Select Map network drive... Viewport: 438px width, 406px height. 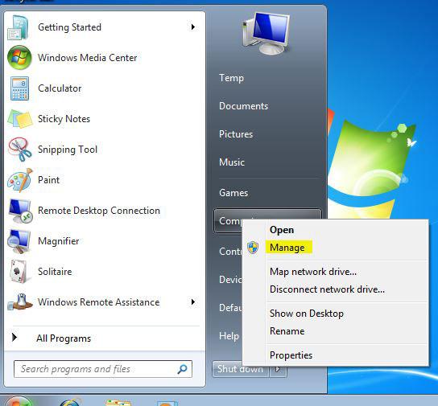313,272
